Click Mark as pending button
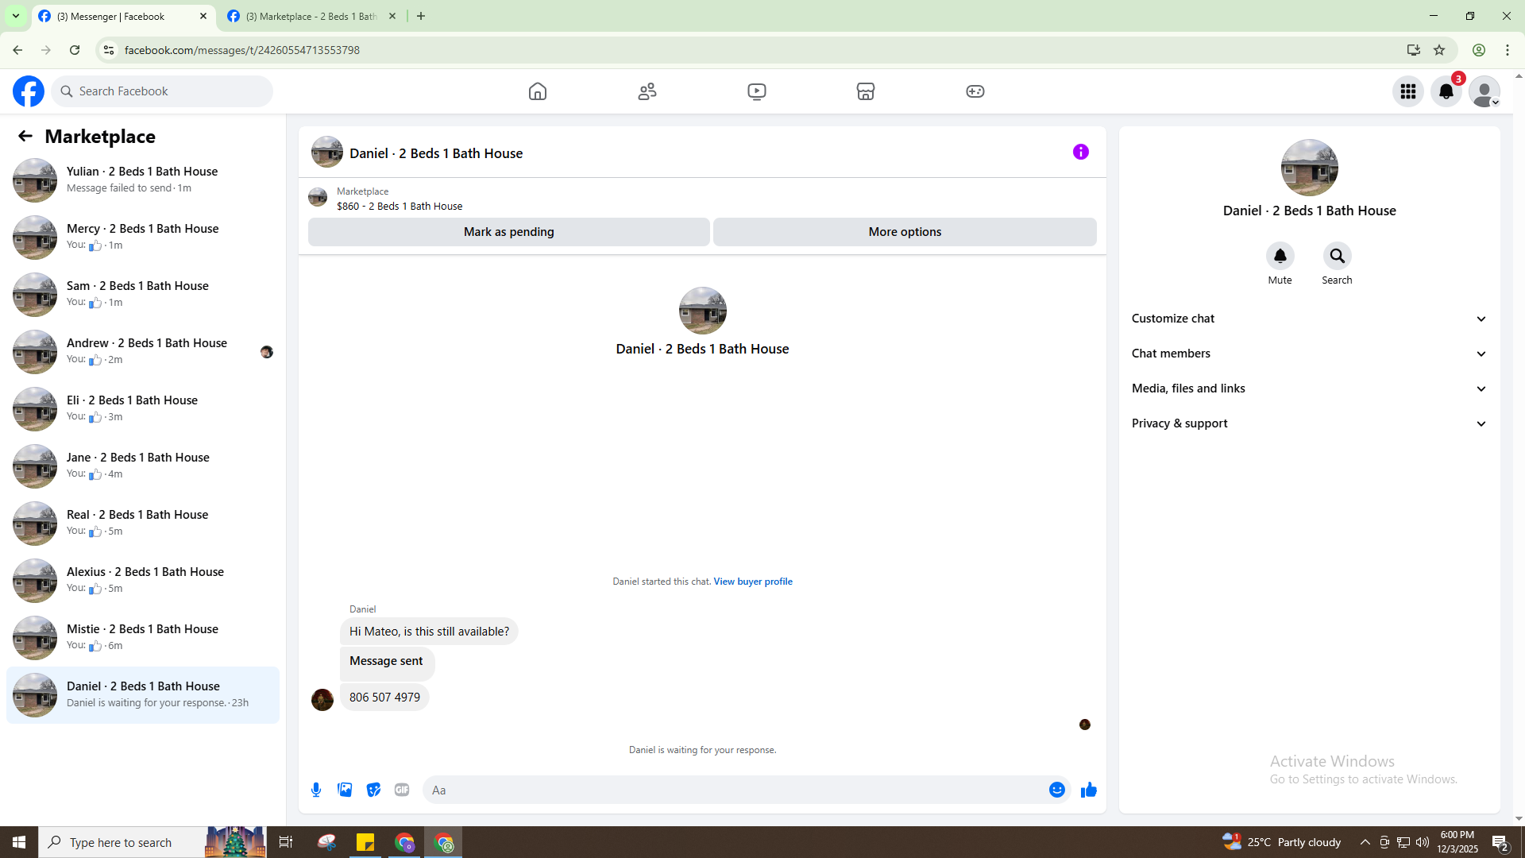The width and height of the screenshot is (1525, 858). point(509,232)
